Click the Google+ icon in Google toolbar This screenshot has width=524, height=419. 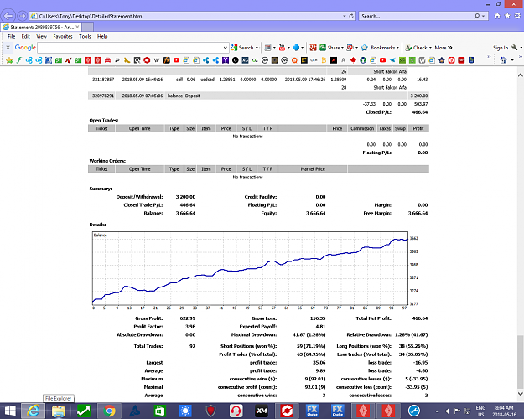pos(313,48)
